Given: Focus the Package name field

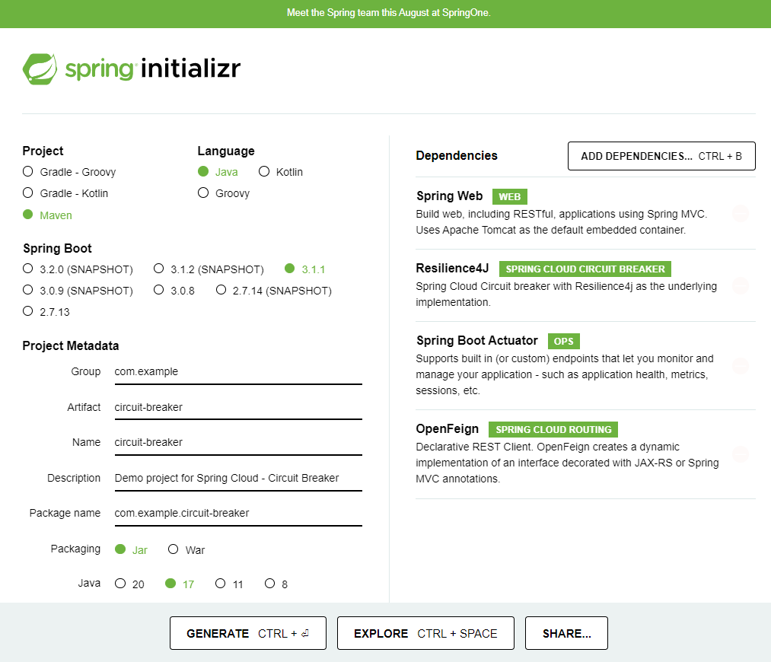Looking at the screenshot, I should 238,514.
